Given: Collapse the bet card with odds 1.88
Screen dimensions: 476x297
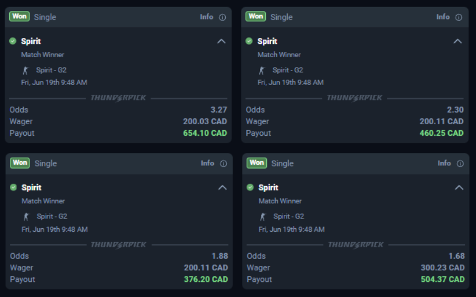Looking at the screenshot, I should (222, 188).
